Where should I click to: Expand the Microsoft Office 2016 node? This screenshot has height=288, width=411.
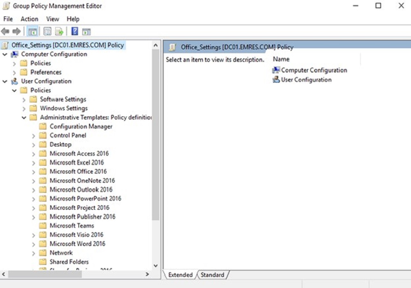(x=34, y=172)
